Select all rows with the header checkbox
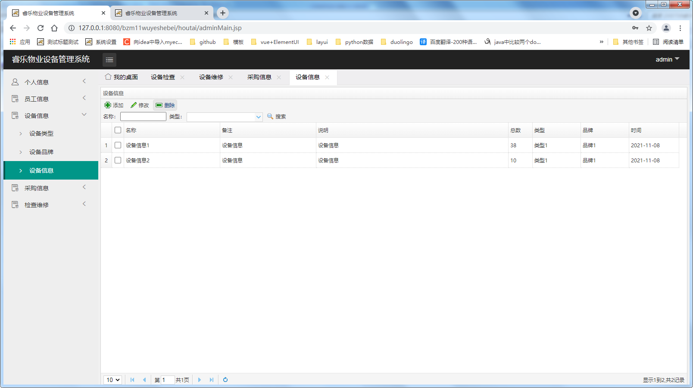Image resolution: width=693 pixels, height=388 pixels. tap(118, 130)
